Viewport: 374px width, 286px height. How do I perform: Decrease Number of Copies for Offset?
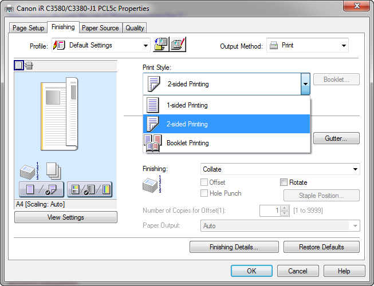284,213
